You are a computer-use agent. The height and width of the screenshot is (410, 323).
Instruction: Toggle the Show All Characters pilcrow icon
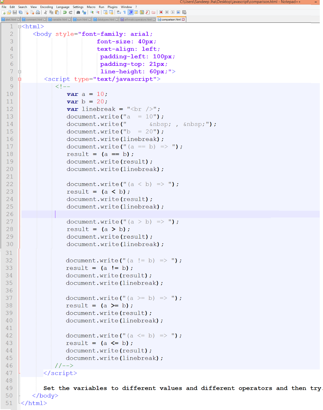tap(125, 12)
